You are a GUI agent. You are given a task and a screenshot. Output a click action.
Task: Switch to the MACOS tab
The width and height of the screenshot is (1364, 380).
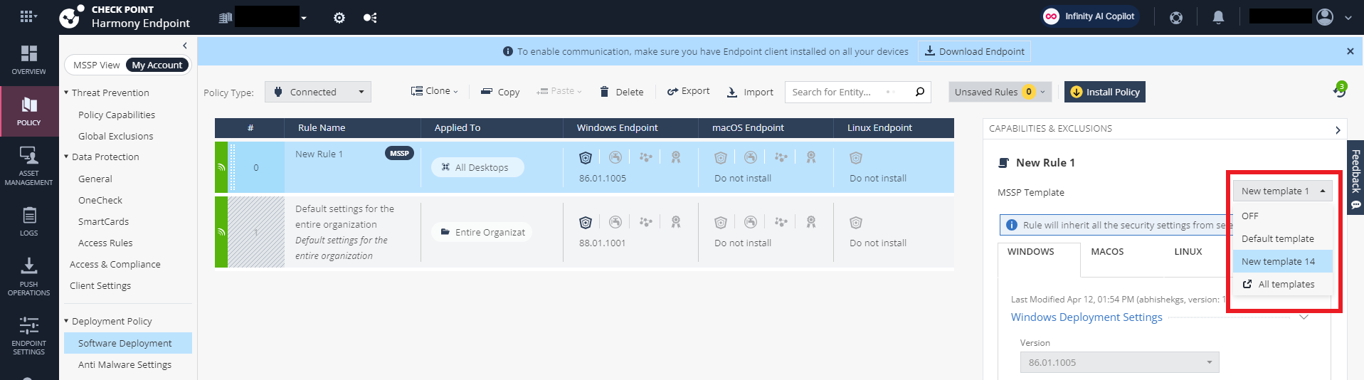click(x=1107, y=251)
